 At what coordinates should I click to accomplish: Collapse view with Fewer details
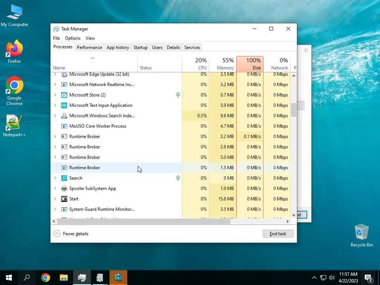coord(71,234)
